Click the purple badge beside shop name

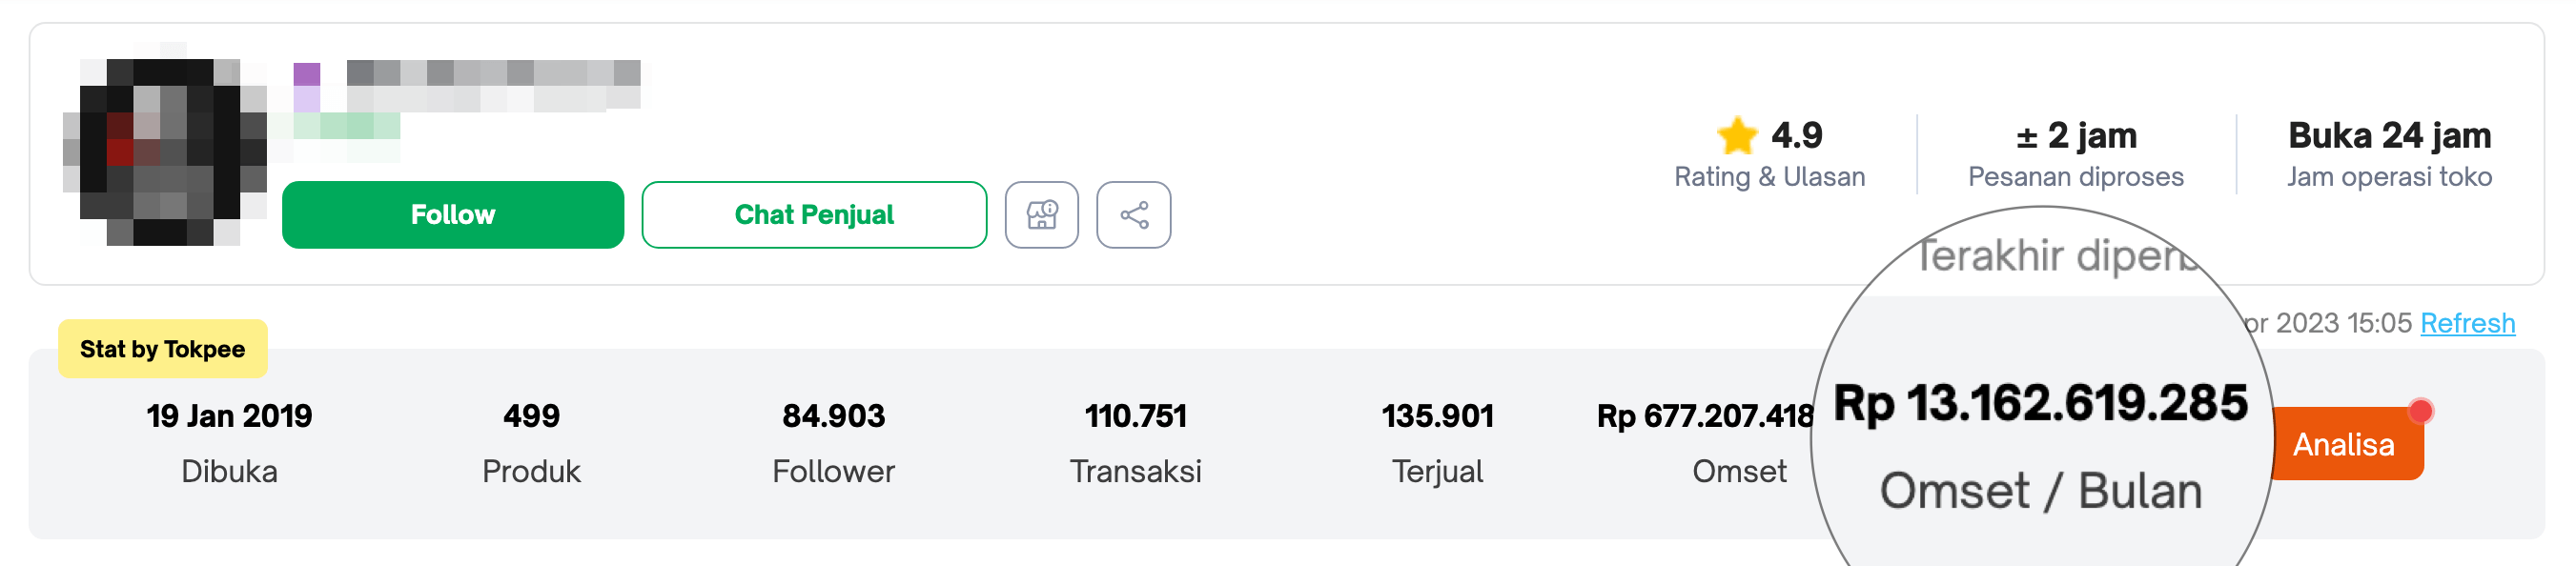(307, 74)
